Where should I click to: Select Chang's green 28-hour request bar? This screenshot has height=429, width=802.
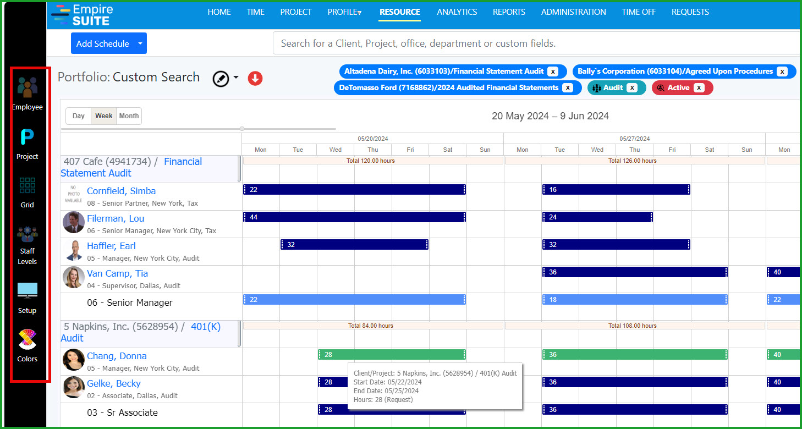pos(392,354)
